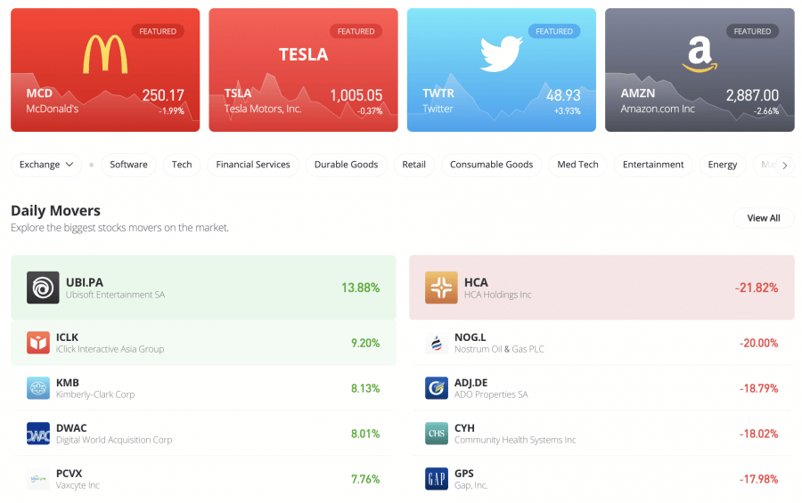Click the TWTR price 48.93
Image resolution: width=802 pixels, height=503 pixels.
pos(563,95)
